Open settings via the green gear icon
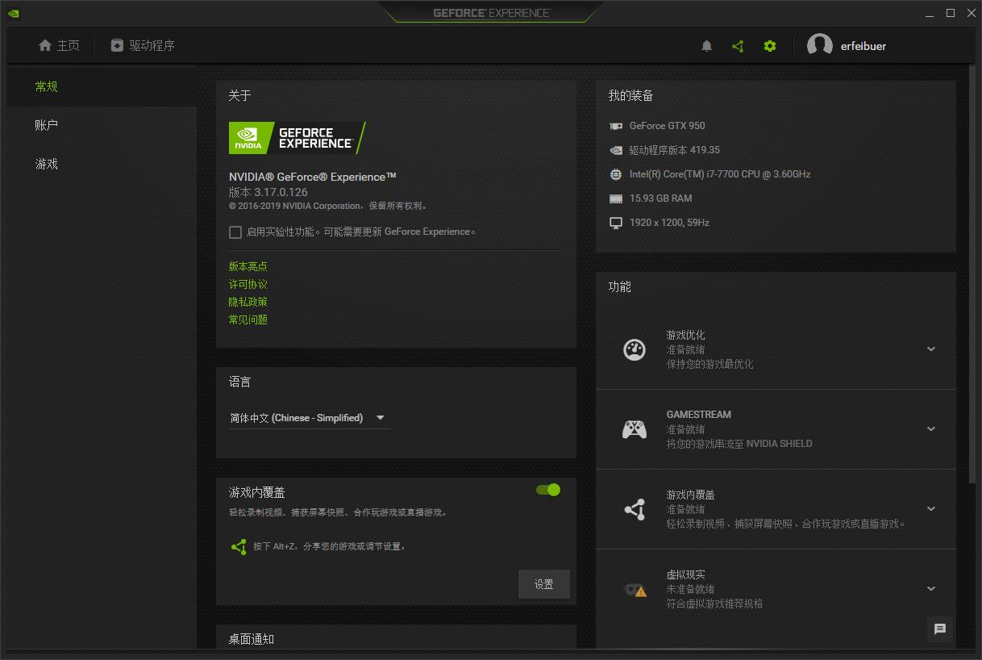Image resolution: width=982 pixels, height=660 pixels. click(770, 46)
